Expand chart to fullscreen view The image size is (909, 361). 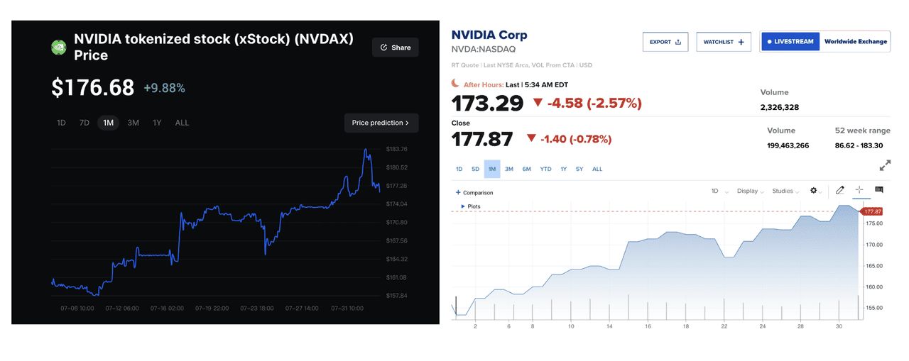point(885,165)
